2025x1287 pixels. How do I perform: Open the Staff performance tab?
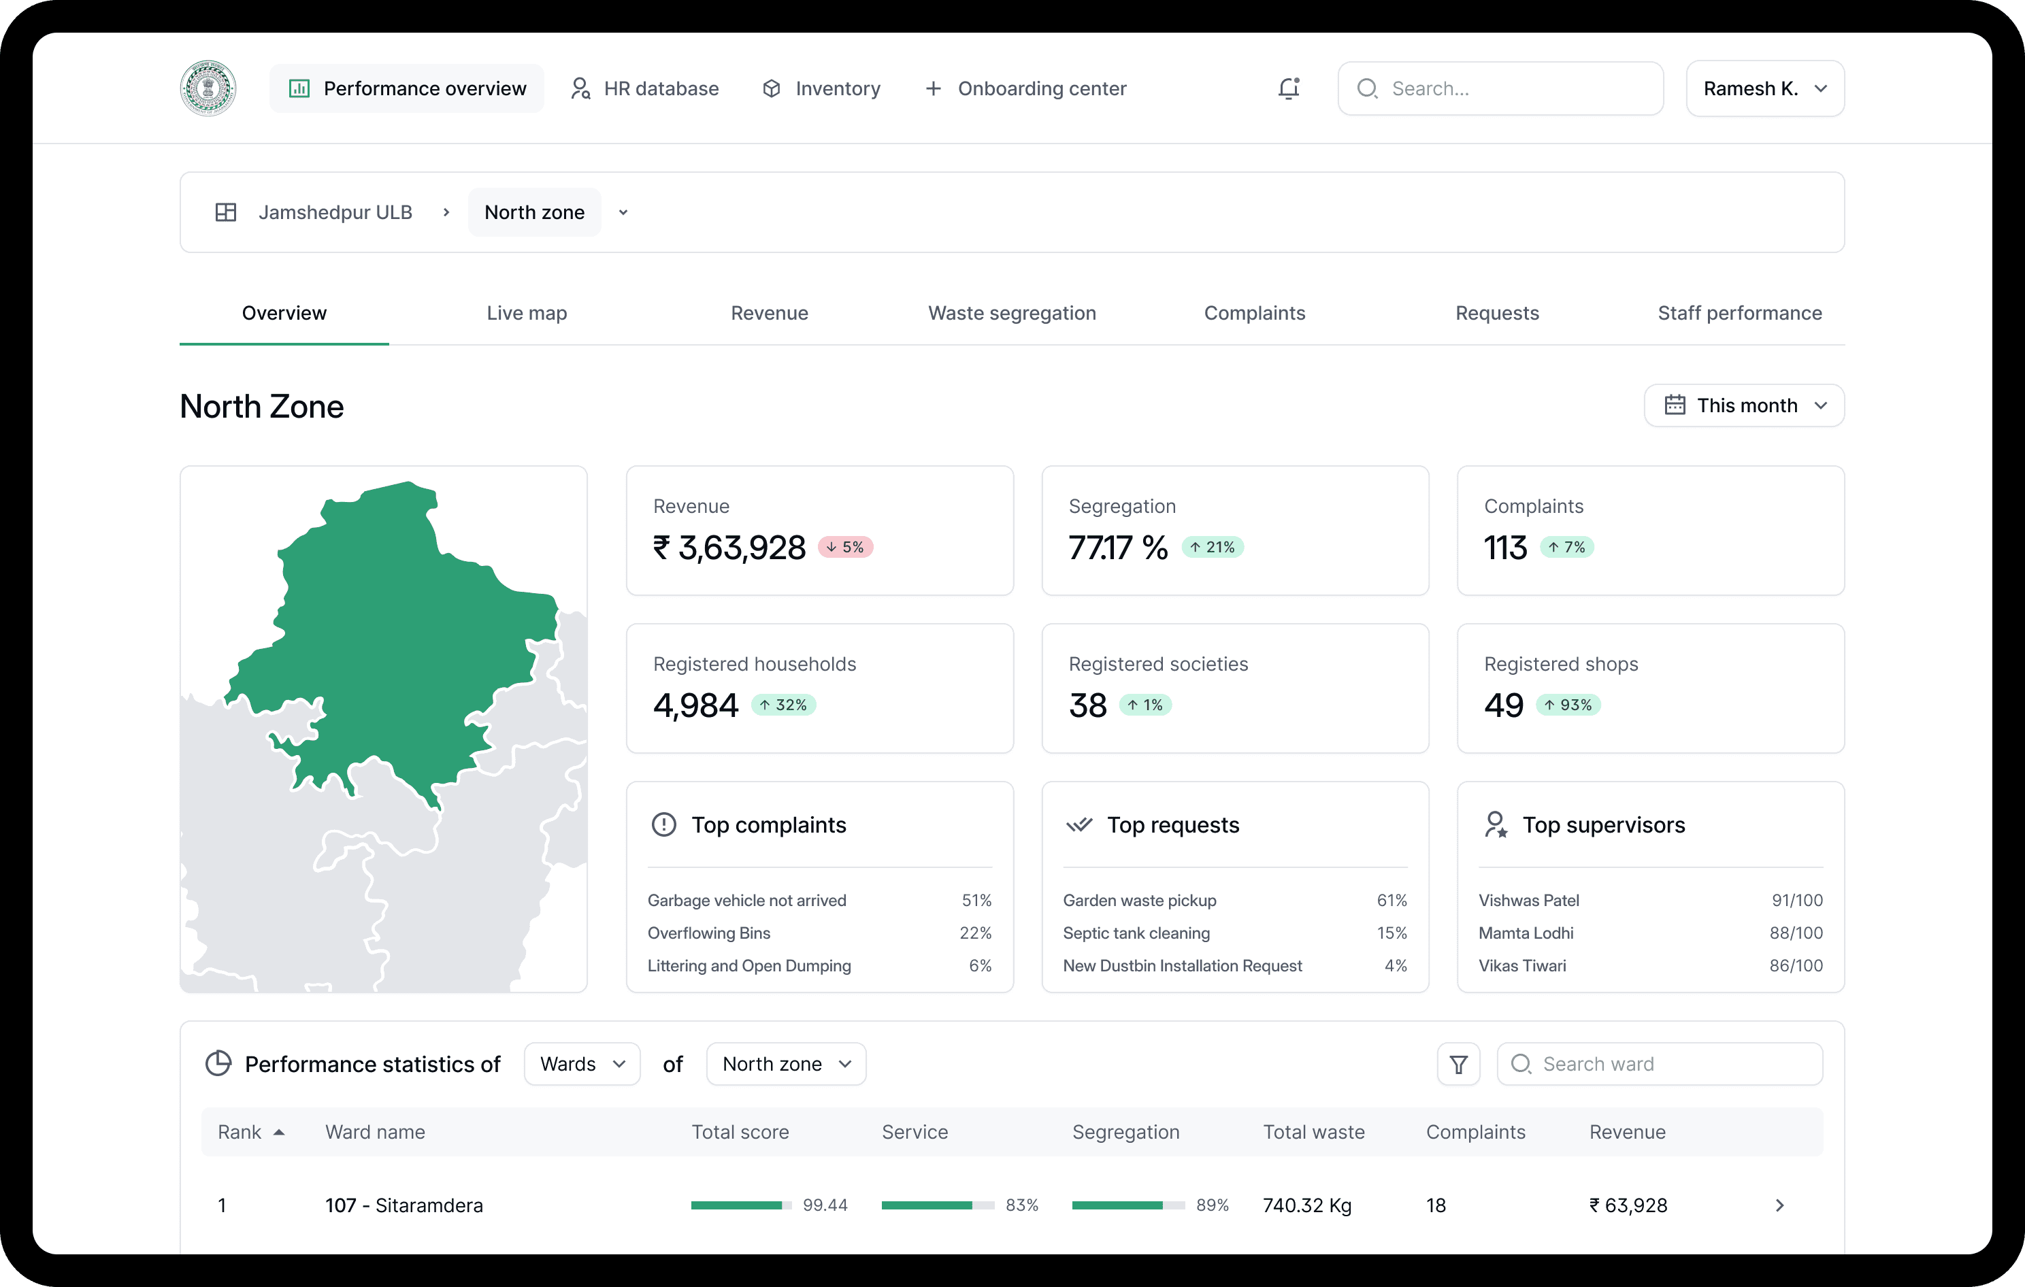point(1739,314)
